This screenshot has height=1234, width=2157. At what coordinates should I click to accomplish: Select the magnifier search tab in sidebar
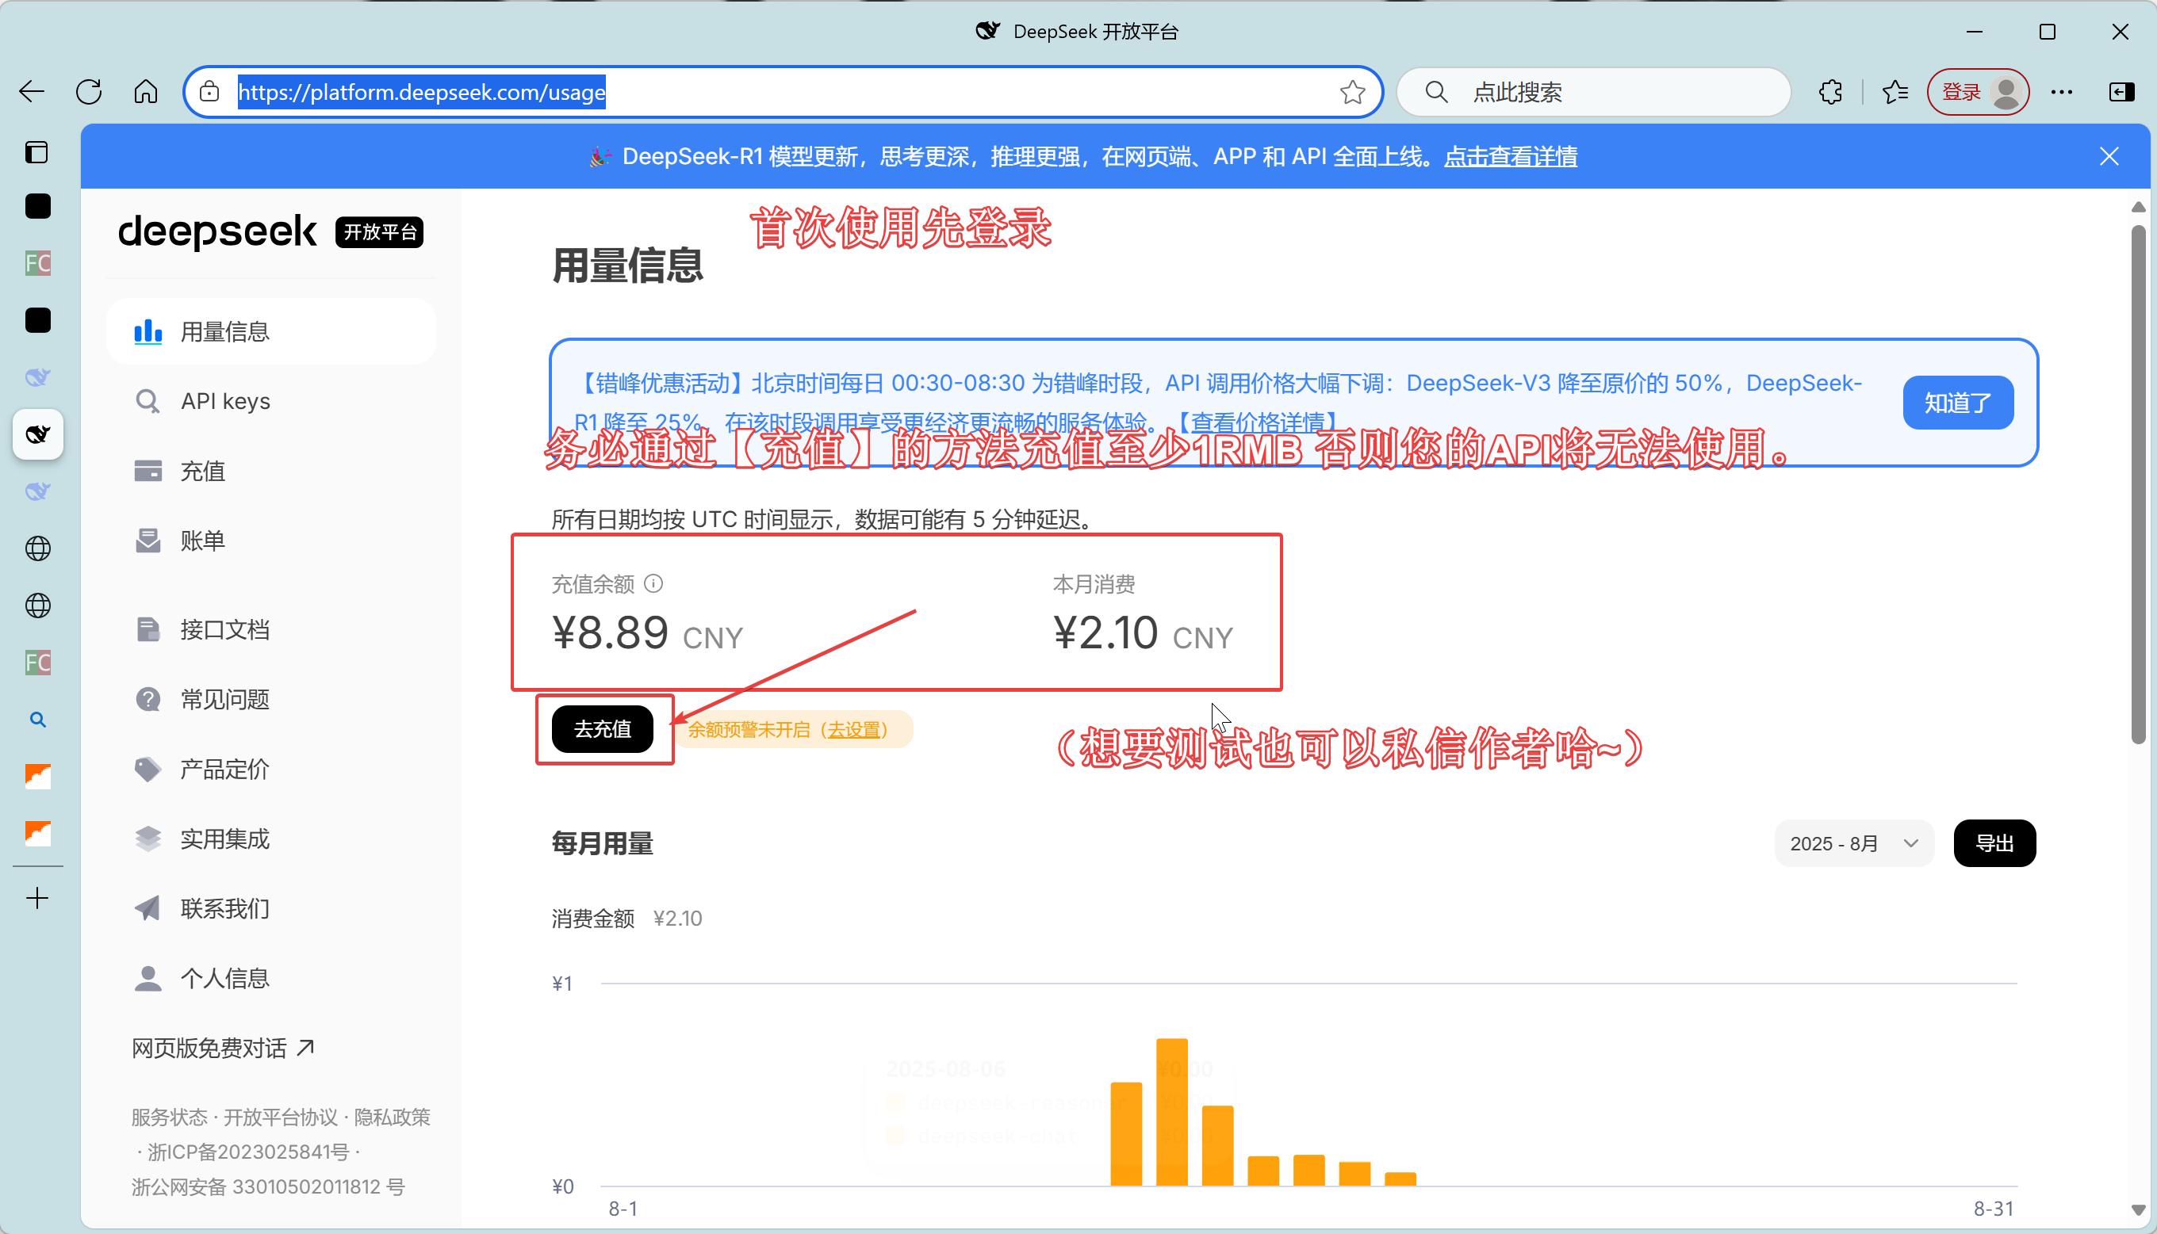38,720
